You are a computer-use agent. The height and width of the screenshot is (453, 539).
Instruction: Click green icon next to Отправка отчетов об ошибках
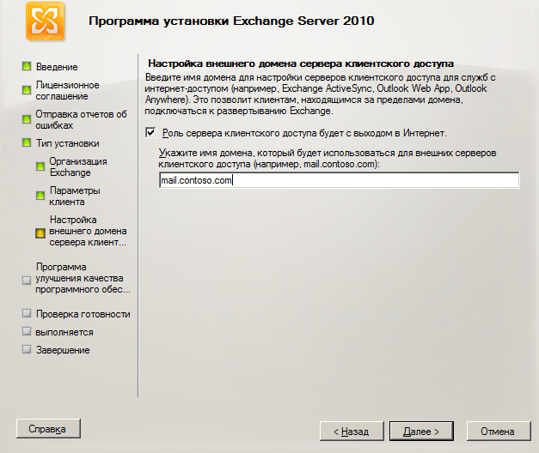27,119
